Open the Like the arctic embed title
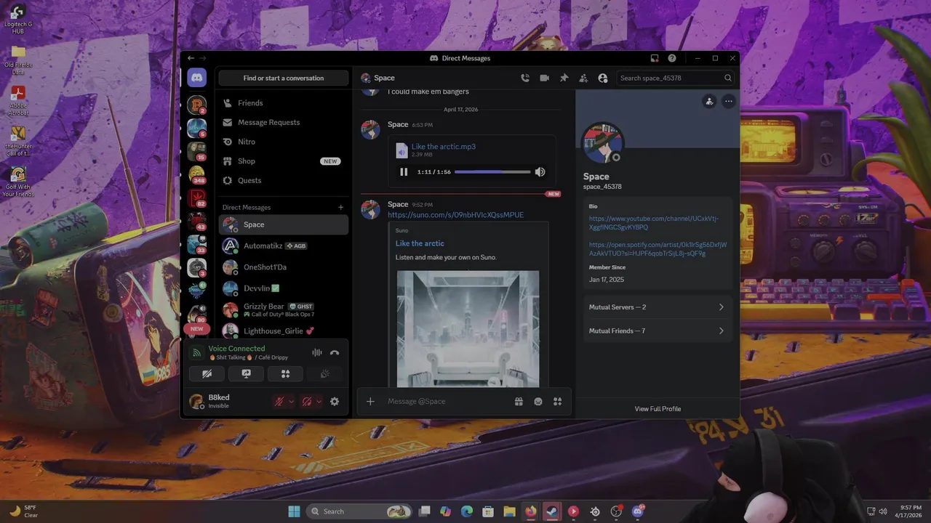 (x=420, y=243)
